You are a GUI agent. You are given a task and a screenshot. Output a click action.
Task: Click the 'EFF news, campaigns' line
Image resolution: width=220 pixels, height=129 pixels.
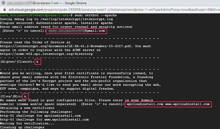click(x=57, y=89)
